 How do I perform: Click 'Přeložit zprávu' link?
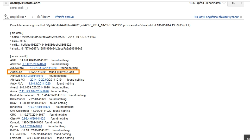click(x=64, y=17)
